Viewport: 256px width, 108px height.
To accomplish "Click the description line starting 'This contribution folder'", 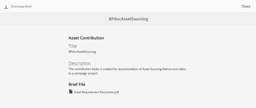I will (x=127, y=69).
